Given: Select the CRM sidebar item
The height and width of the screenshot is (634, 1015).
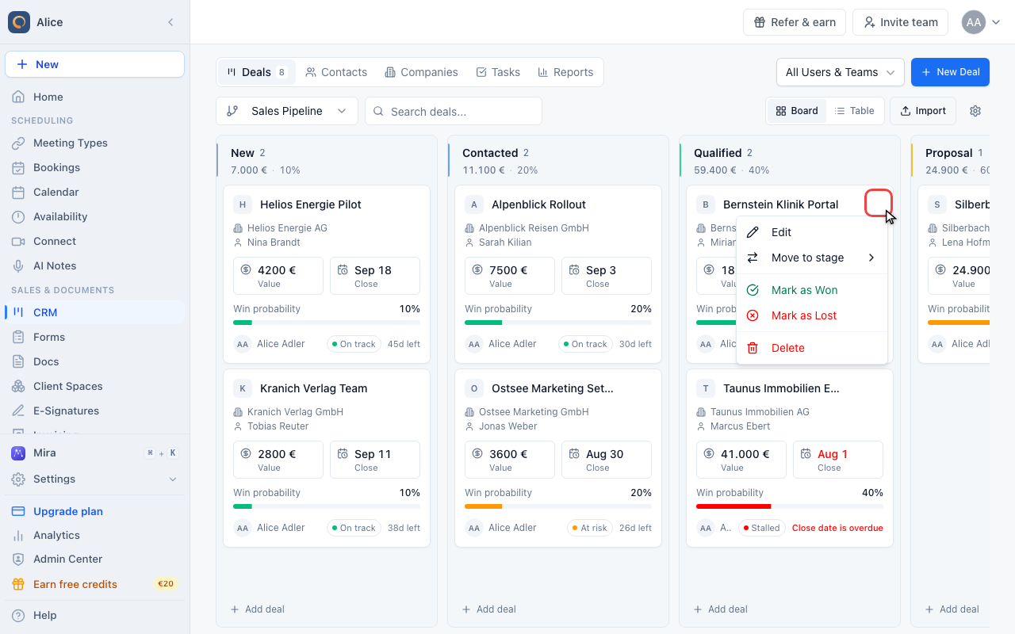Looking at the screenshot, I should (94, 312).
